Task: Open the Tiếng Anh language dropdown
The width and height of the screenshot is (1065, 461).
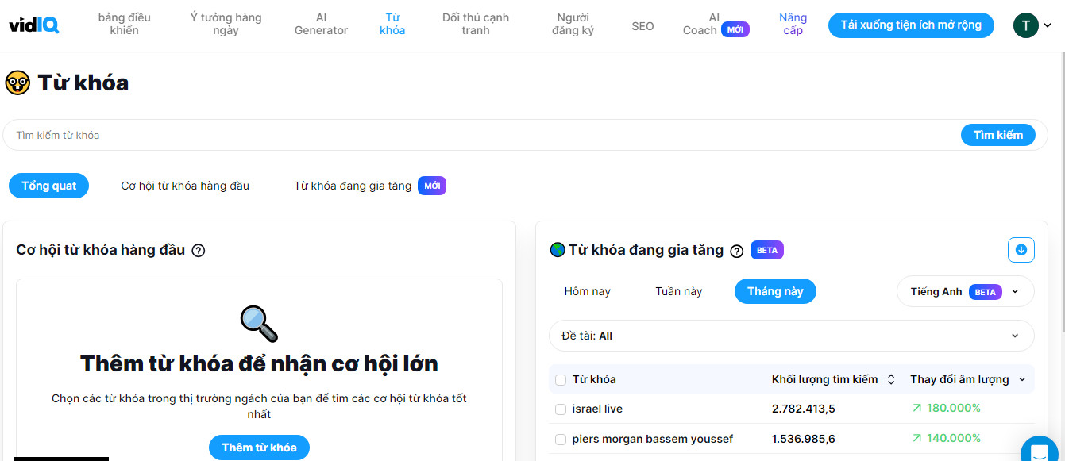Action: click(966, 291)
